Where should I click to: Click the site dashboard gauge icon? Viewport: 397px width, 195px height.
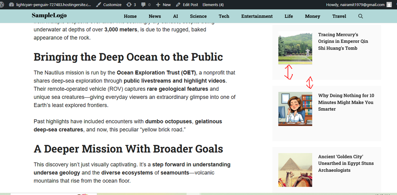(x=11, y=5)
